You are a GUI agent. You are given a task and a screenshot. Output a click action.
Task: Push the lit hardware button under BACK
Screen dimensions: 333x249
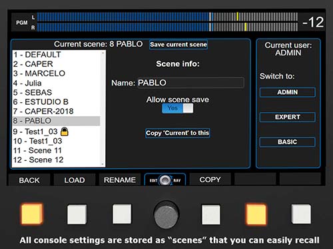pos(32,214)
